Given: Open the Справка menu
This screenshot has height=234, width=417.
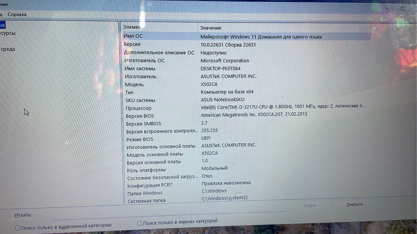Looking at the screenshot, I should tap(17, 14).
